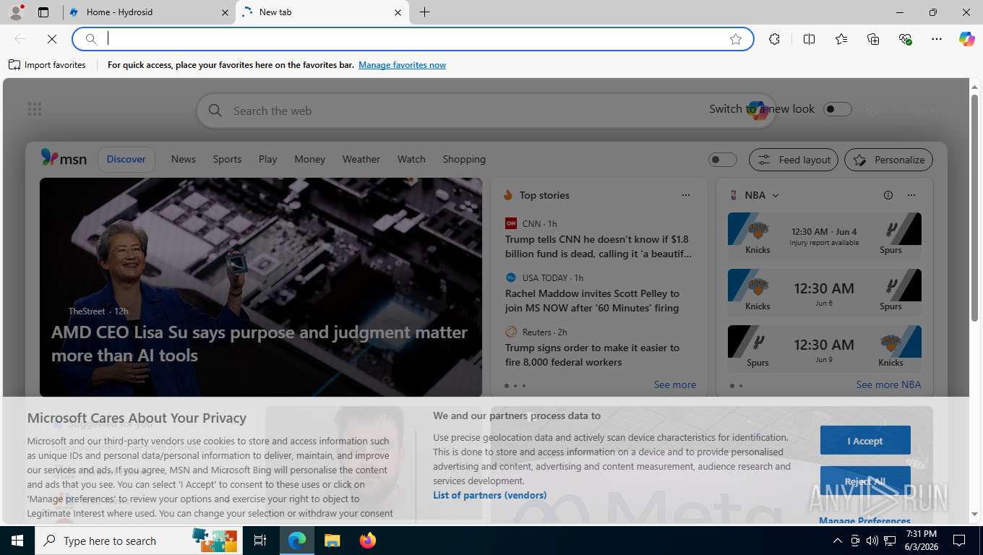Click the address bar field
This screenshot has width=983, height=555.
pyautogui.click(x=412, y=39)
